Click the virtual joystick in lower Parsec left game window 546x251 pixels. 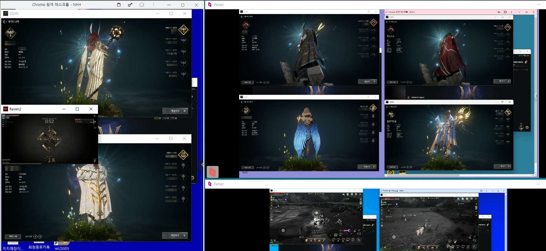283,230
